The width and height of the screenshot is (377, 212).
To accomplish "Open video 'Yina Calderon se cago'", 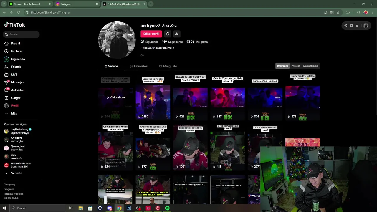I will (190, 148).
